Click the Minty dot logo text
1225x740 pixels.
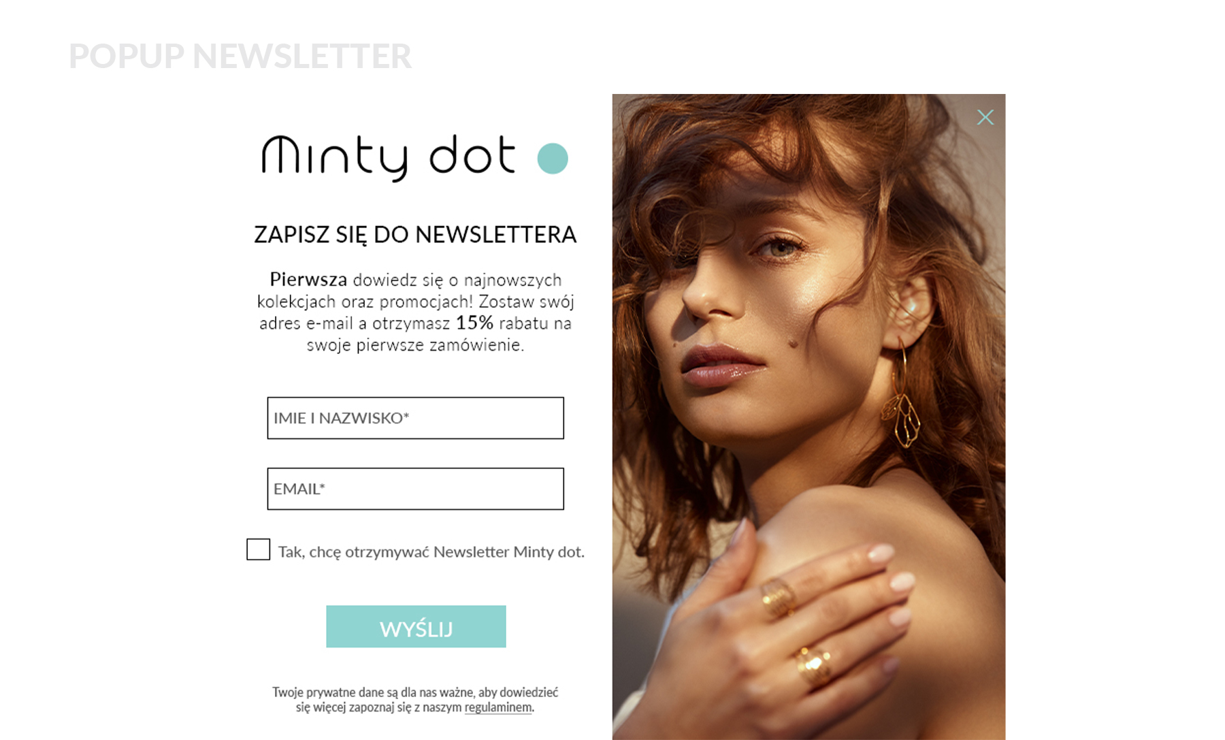389,158
